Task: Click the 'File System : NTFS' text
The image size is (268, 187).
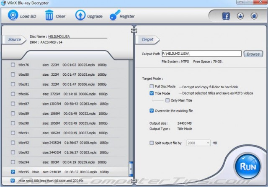Action: 175,61
